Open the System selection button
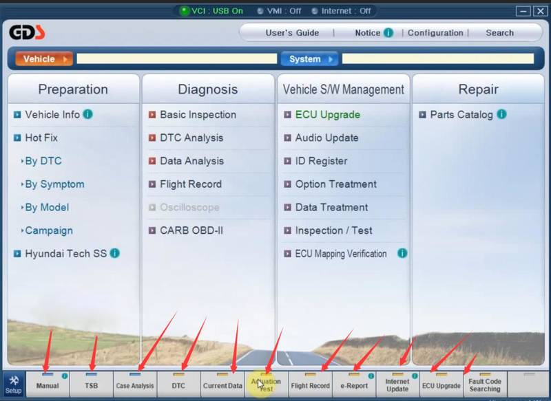The width and height of the screenshot is (551, 401). tap(309, 59)
